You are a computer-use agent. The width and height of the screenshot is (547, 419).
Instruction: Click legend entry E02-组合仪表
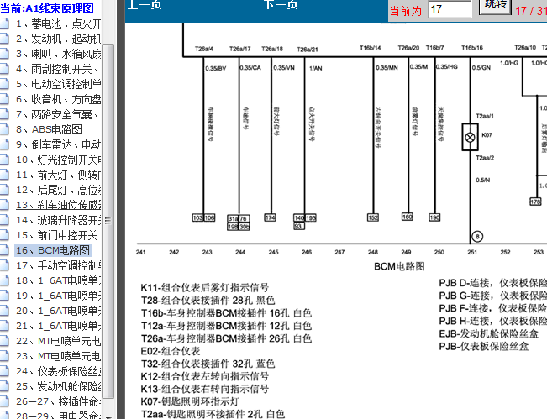[x=171, y=351]
